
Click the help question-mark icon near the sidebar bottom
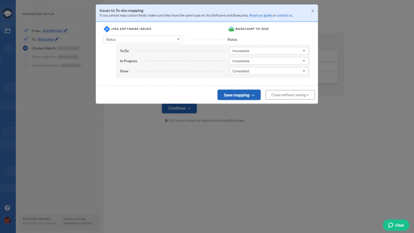click(x=7, y=208)
